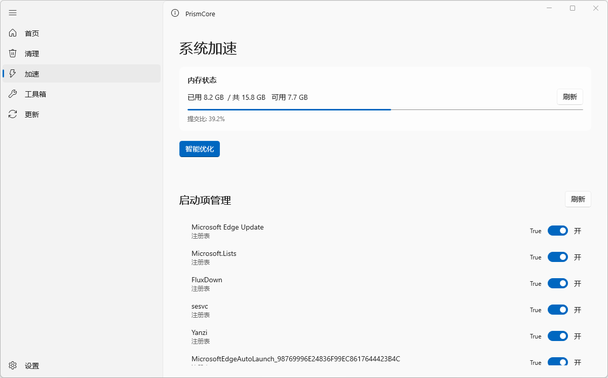Screen dimensions: 608x378
Task: Open the hamburger navigation menu
Action: pos(13,13)
